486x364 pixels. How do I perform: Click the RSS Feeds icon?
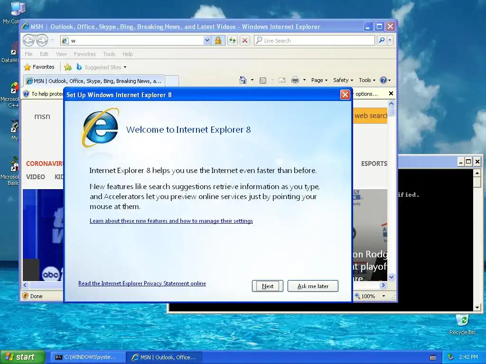pyautogui.click(x=263, y=81)
